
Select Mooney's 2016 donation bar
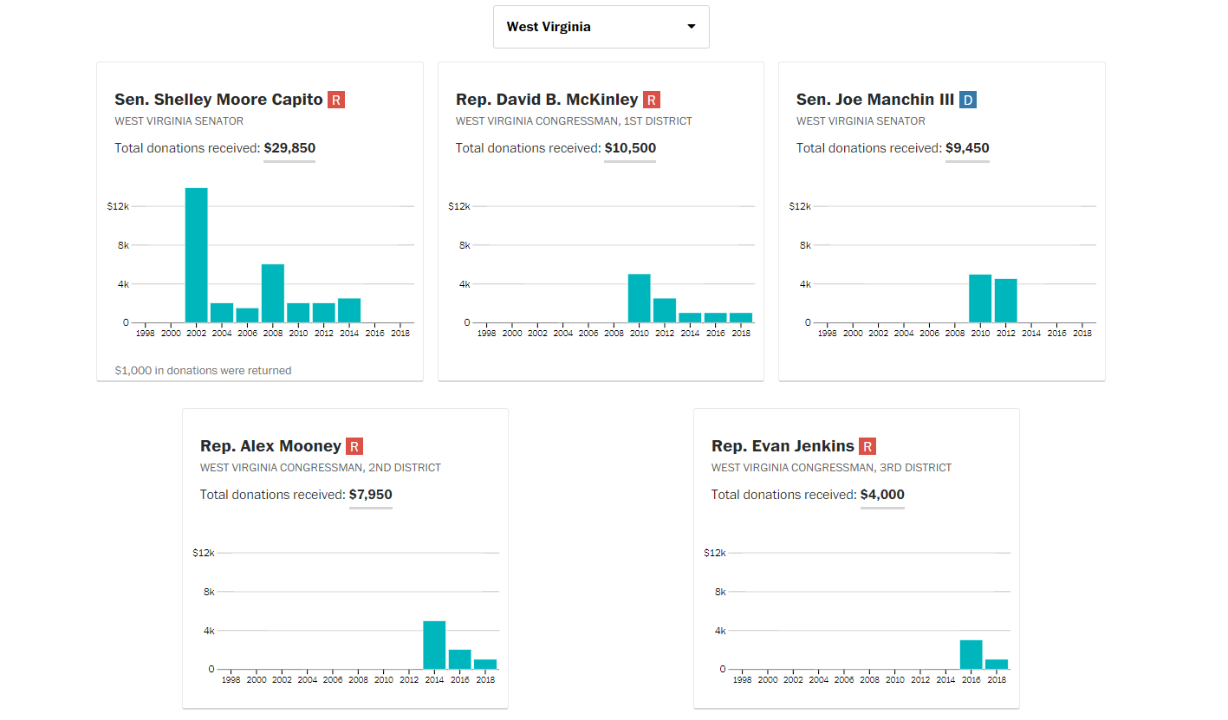click(x=460, y=659)
